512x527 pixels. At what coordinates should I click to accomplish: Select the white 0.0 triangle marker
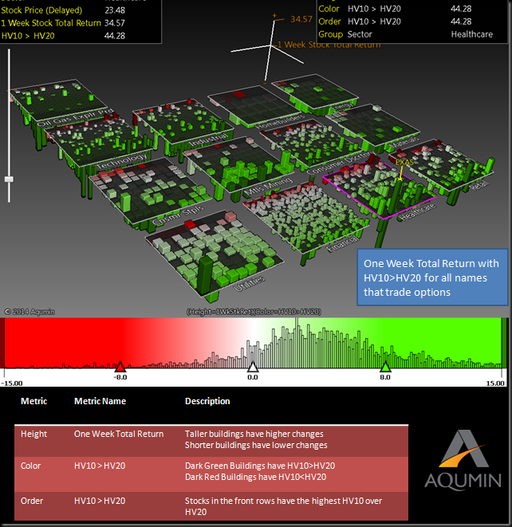pyautogui.click(x=253, y=366)
